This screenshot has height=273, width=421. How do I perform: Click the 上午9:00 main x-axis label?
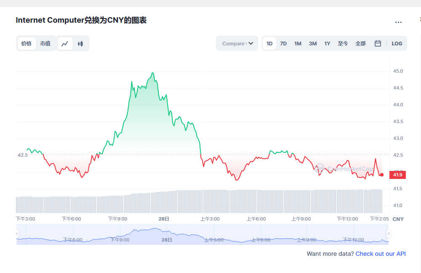[x=301, y=219]
